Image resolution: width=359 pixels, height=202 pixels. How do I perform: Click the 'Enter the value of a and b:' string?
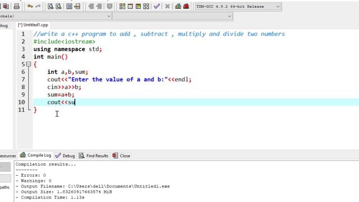(x=118, y=80)
